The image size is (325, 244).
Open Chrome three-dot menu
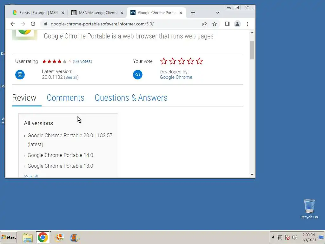tap(248, 24)
